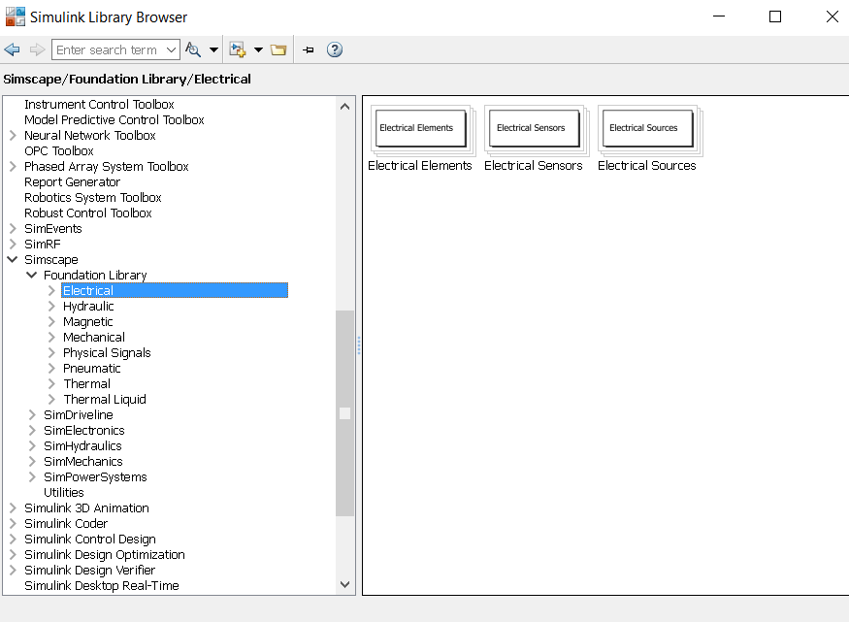
Task: Expand the Neural Network Toolbox node
Action: [13, 135]
